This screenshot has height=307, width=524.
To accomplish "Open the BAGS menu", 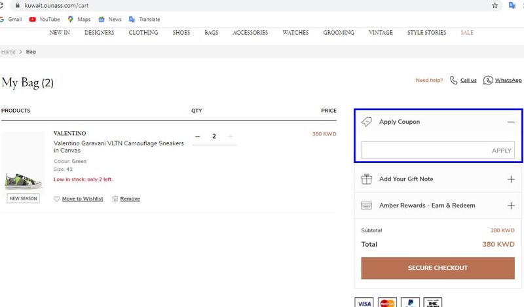I will pos(211,33).
